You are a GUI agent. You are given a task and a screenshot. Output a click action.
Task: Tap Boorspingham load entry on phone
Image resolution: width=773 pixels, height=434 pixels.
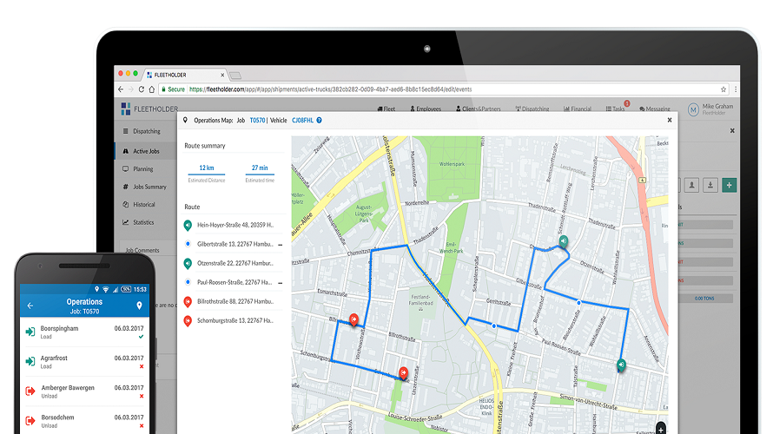(85, 332)
